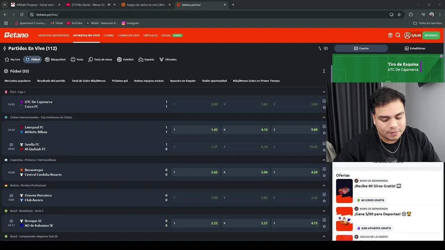
Task: Open Social Nuevo menu item
Action: (x=172, y=35)
